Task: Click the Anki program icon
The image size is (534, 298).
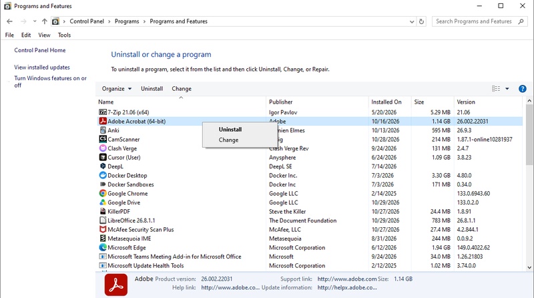Action: (103, 130)
